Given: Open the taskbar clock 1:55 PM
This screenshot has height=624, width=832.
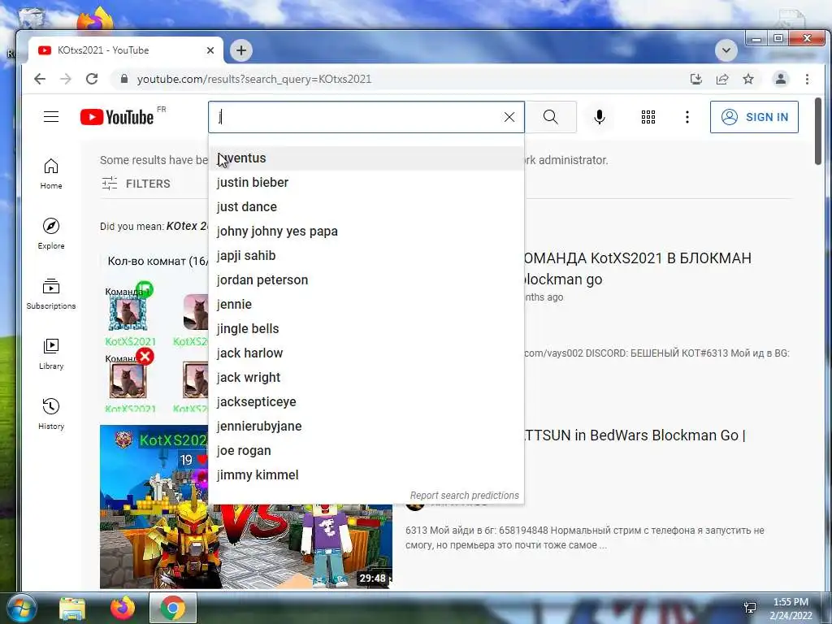Looking at the screenshot, I should [x=791, y=609].
